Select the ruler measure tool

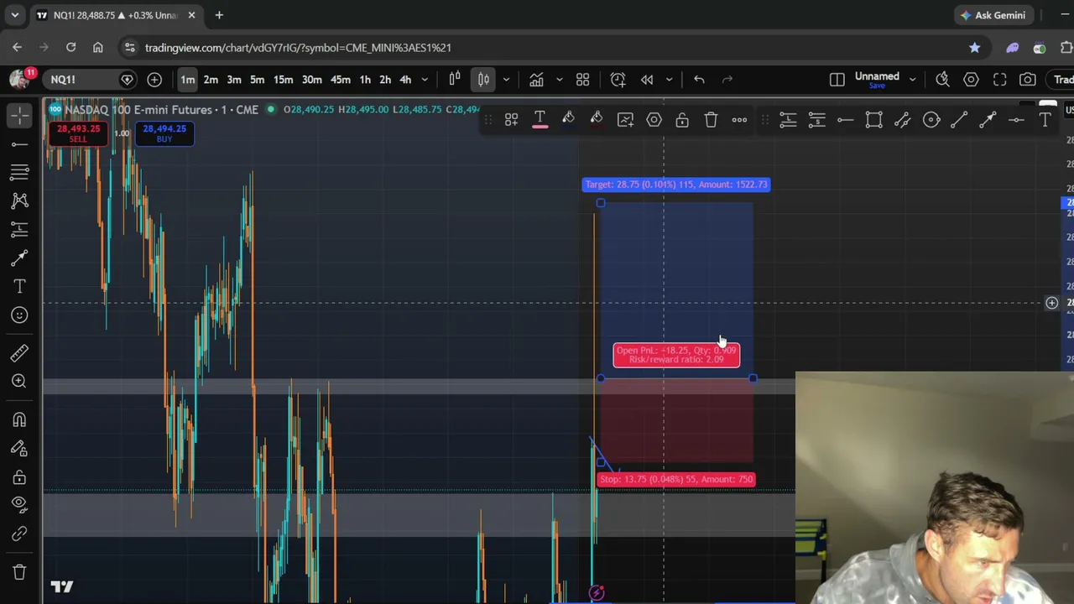click(x=19, y=353)
